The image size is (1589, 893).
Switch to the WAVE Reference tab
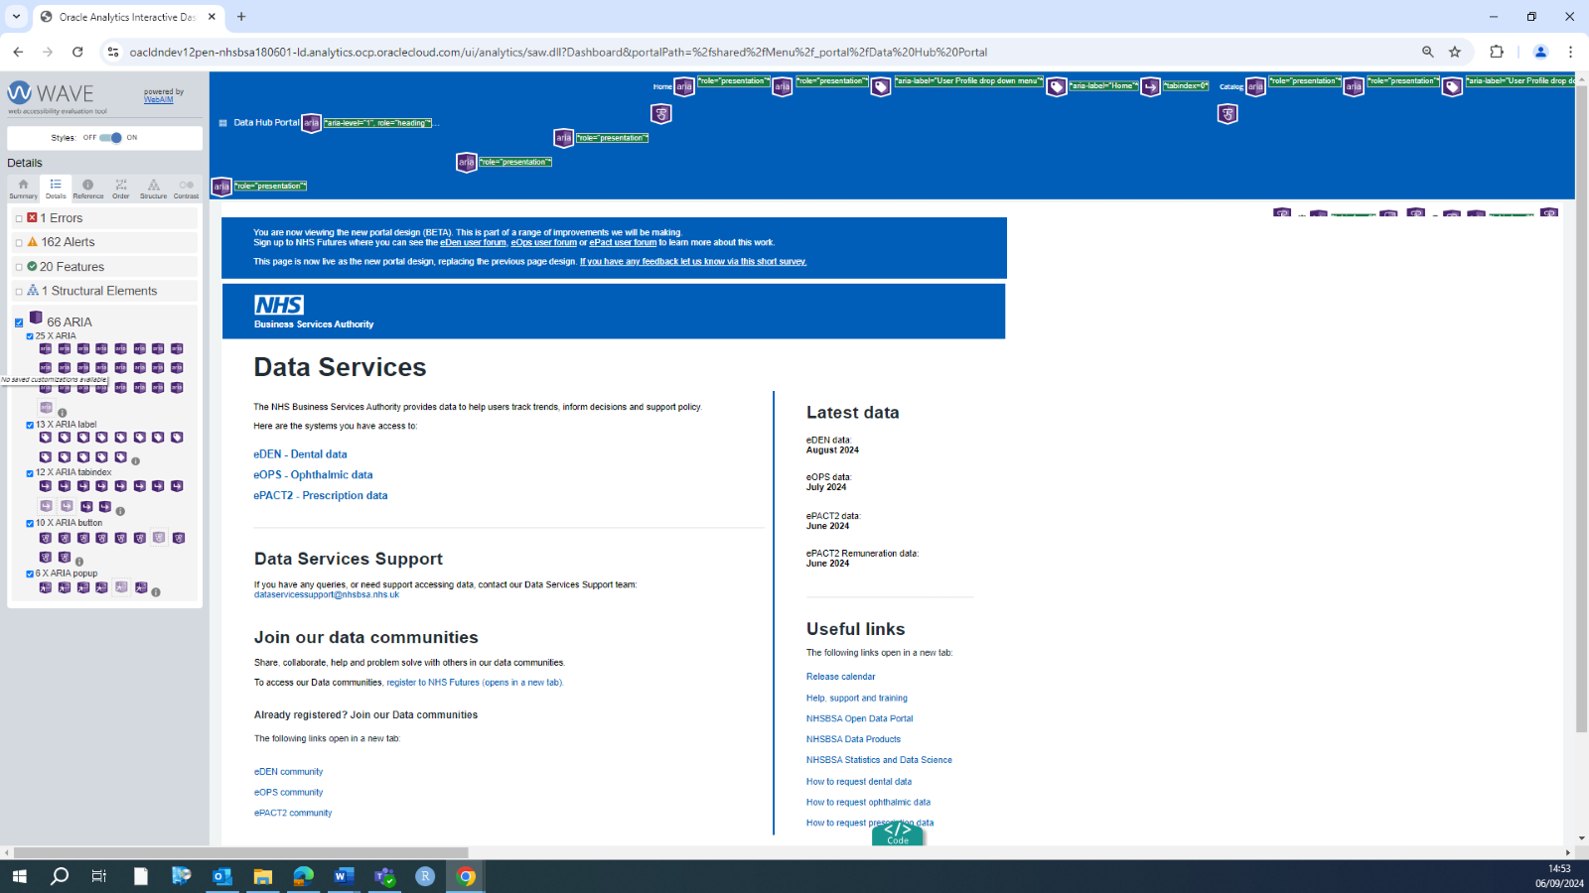[x=88, y=189]
